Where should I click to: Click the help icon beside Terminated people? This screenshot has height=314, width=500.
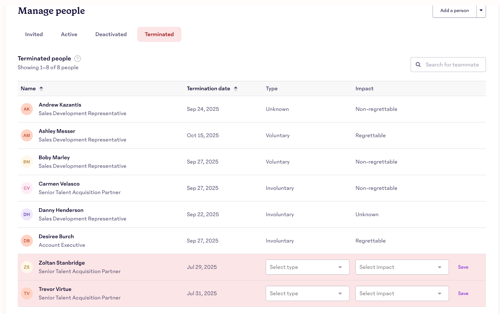pos(77,58)
